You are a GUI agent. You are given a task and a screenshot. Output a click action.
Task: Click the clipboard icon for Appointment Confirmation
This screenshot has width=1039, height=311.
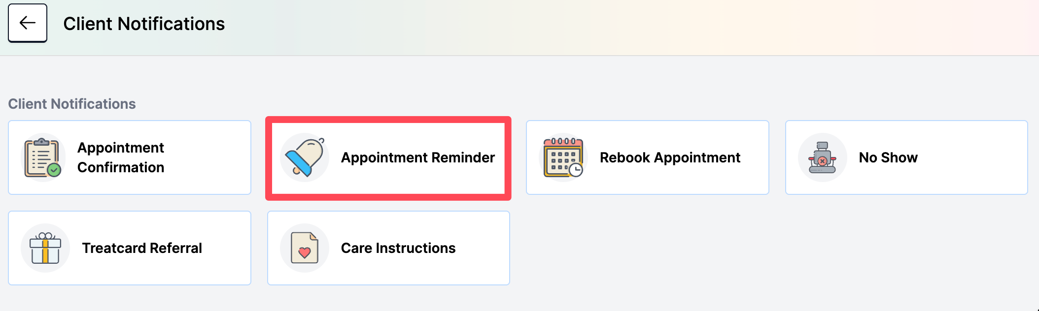42,157
